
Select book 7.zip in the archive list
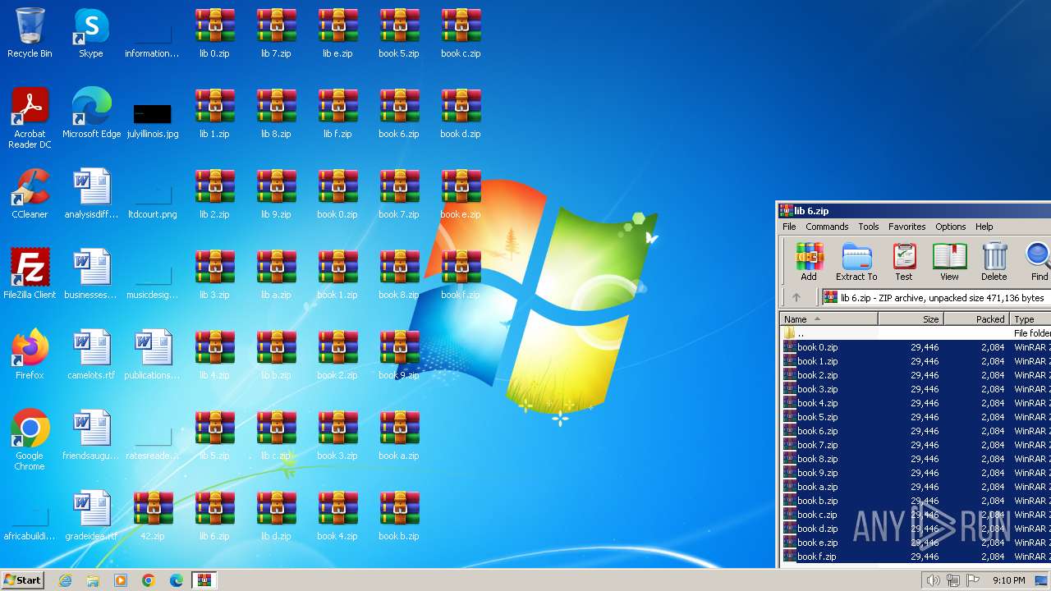(916, 445)
